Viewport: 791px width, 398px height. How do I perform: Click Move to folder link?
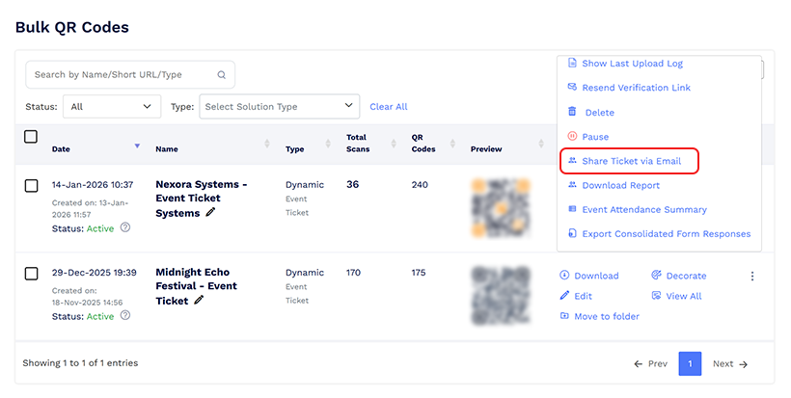(599, 316)
